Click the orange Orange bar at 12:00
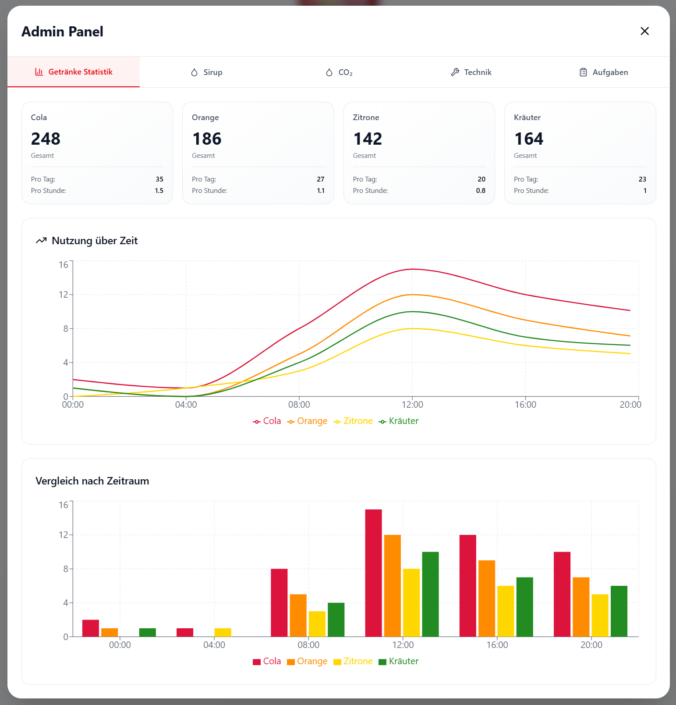This screenshot has width=676, height=705. point(393,586)
